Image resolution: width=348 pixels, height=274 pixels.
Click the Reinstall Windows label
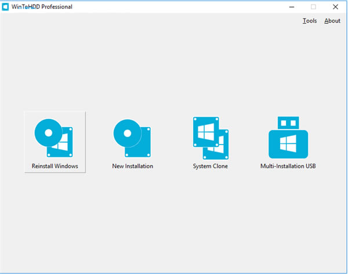click(x=55, y=166)
